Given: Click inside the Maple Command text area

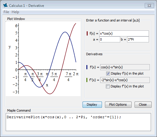Looking at the screenshot, I should 78,122.
